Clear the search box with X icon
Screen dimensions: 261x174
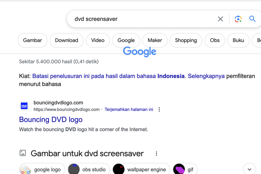(220, 19)
